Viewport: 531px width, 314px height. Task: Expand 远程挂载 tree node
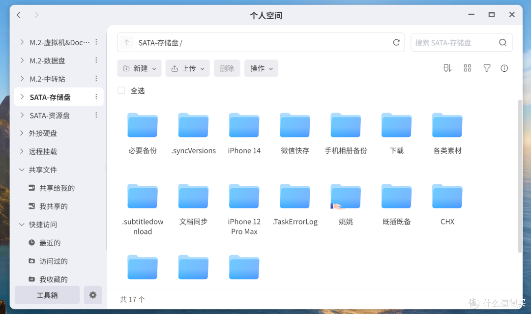22,151
